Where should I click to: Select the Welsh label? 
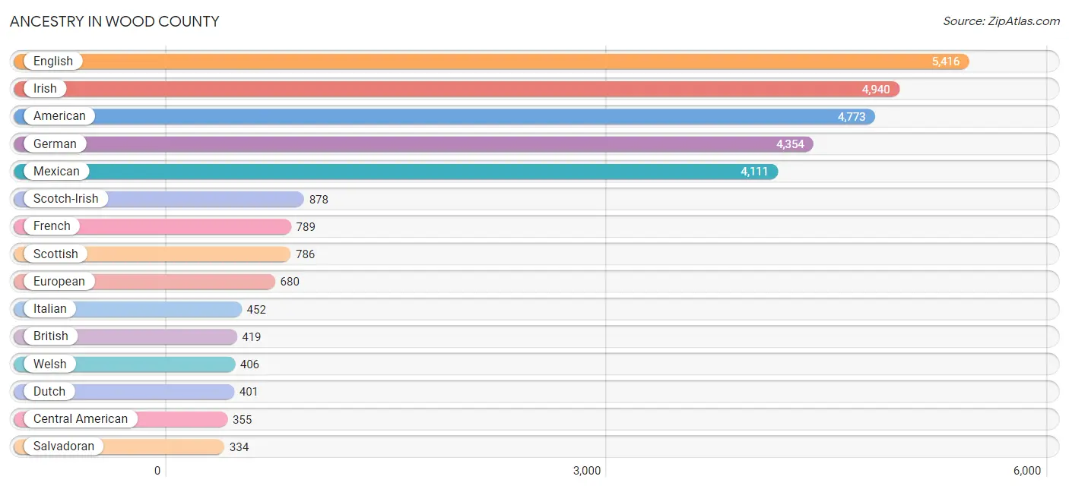pyautogui.click(x=50, y=364)
